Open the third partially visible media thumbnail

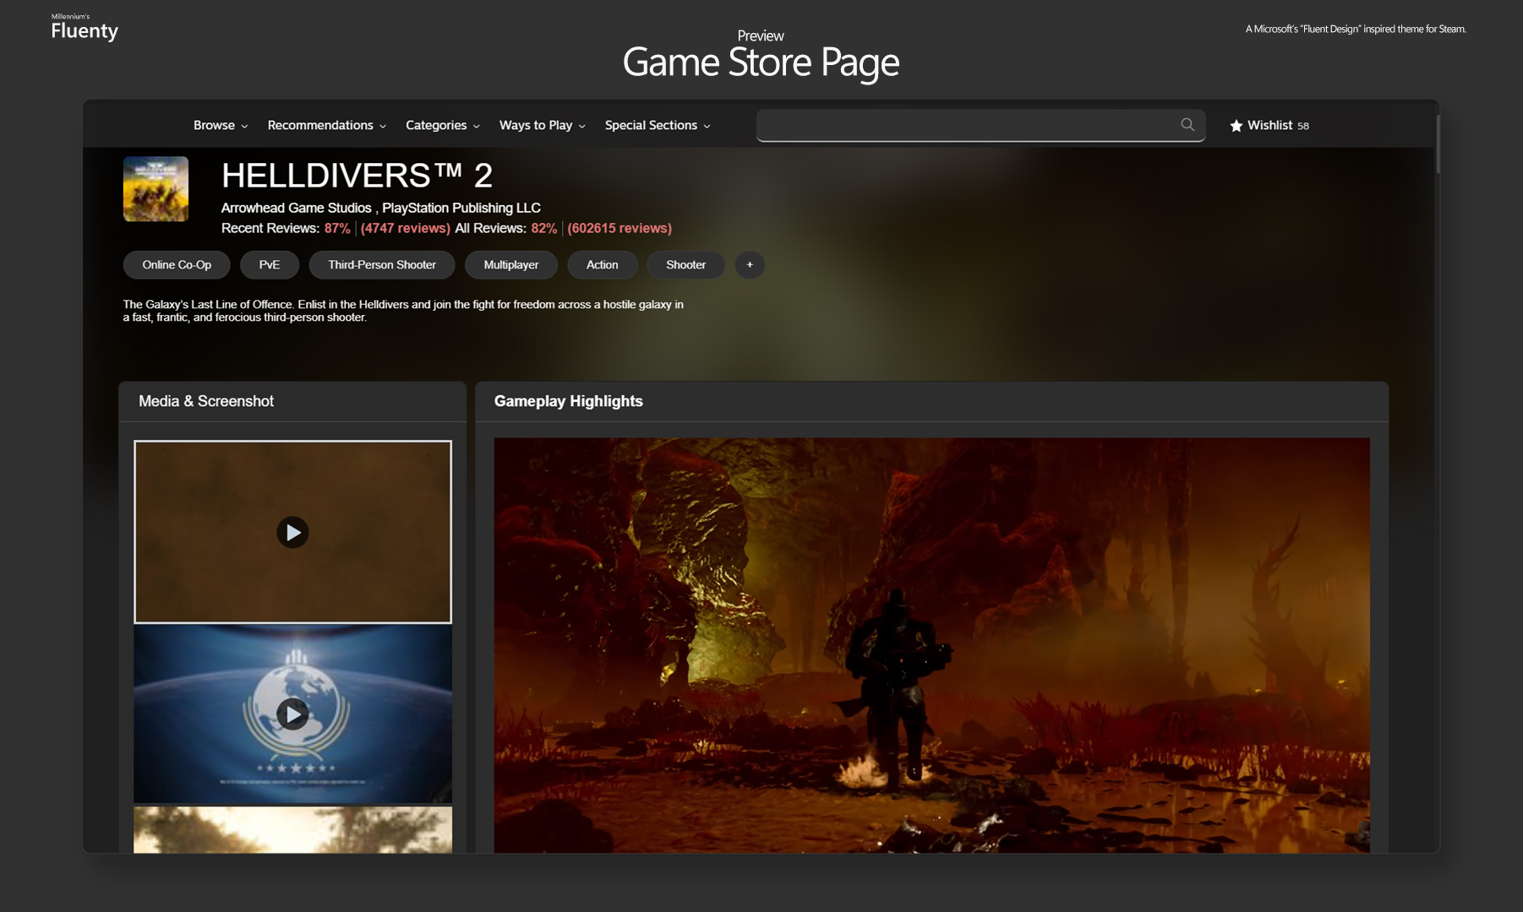(292, 829)
